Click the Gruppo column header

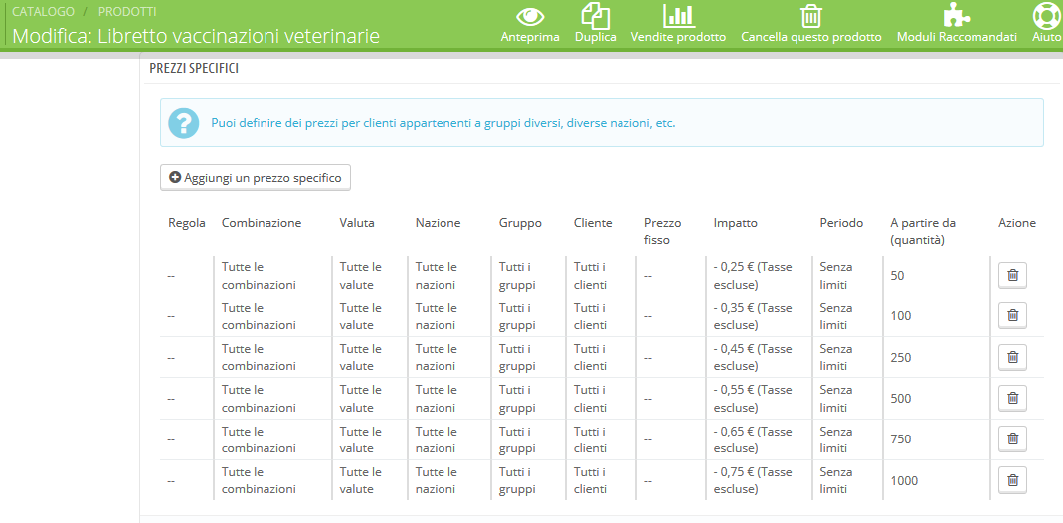tap(521, 222)
